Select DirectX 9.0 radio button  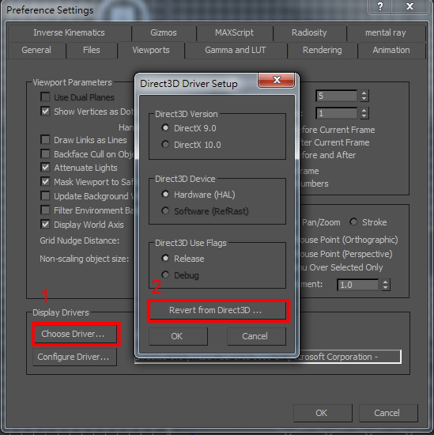[x=165, y=127]
